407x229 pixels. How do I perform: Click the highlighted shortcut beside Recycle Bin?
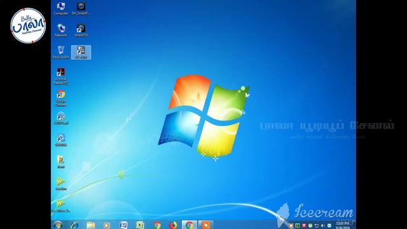pos(81,52)
